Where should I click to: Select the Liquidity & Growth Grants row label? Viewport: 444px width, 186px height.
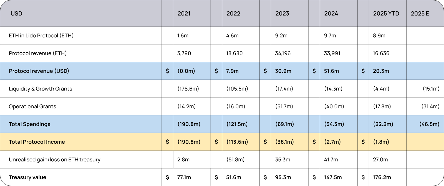[x=41, y=89]
